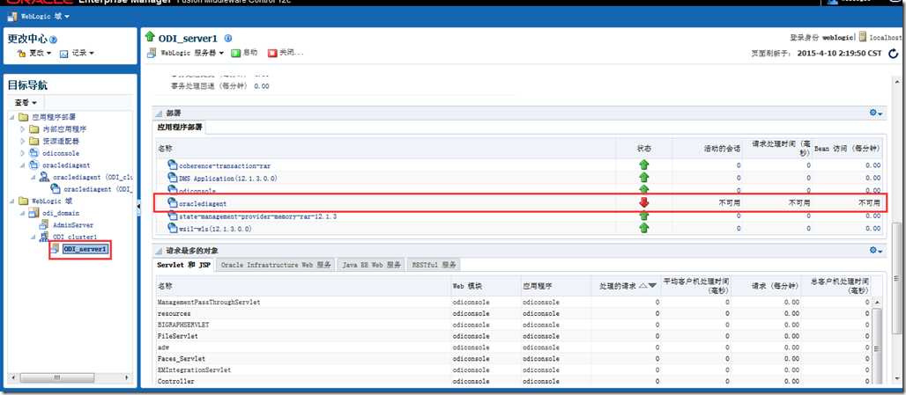Open the info icon next to ODI_server1 title
Viewport: 906px width, 395px height.
click(x=227, y=38)
